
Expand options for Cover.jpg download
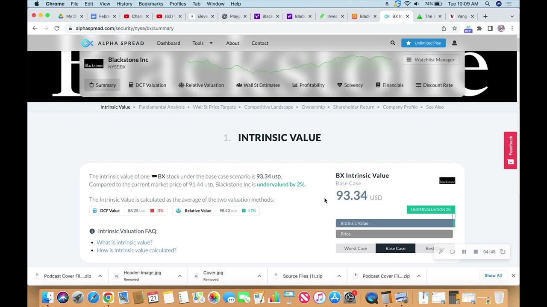(259, 276)
